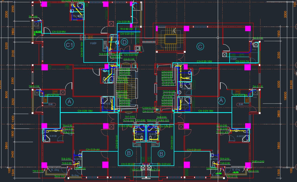Pick the square crosshair cursor pickbox
Screen dimensions: 297x182
pos(218,38)
